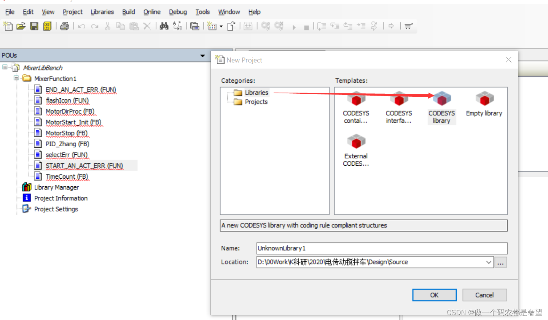This screenshot has width=548, height=320.
Task: Click the Show Next Statement arrow icon
Action: pos(391,26)
